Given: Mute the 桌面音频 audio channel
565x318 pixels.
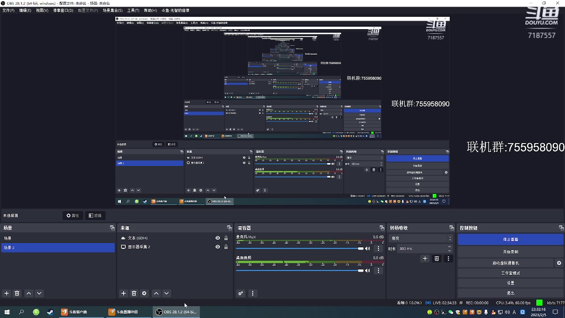Looking at the screenshot, I should click(x=367, y=271).
